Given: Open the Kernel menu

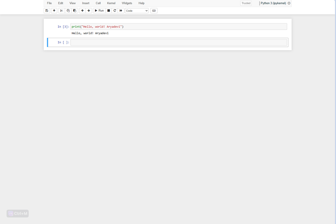Looking at the screenshot, I should [x=111, y=3].
